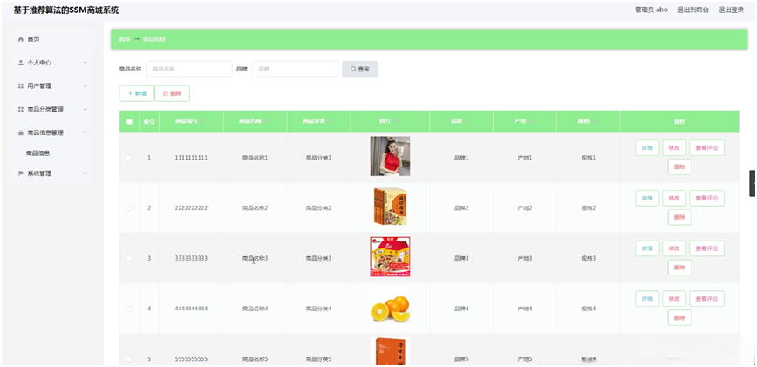Sort by 商品编号 column sort icon
Screen dimensions: 757x367
click(202, 121)
